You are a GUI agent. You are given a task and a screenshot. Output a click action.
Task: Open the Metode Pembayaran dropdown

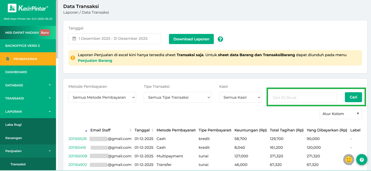coord(102,98)
